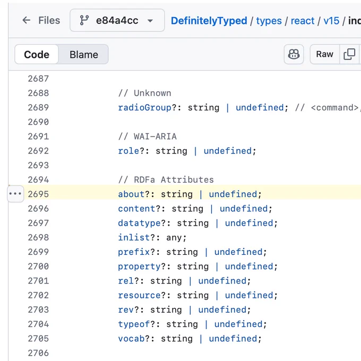Viewport: 361px width, 361px height.
Task: Select line number 2698
Action: (x=38, y=237)
